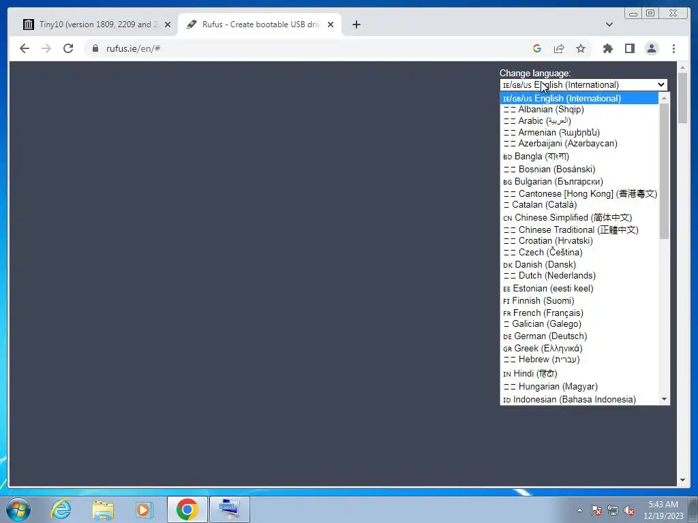Click the page vertical scrollbar thumb

click(x=683, y=98)
